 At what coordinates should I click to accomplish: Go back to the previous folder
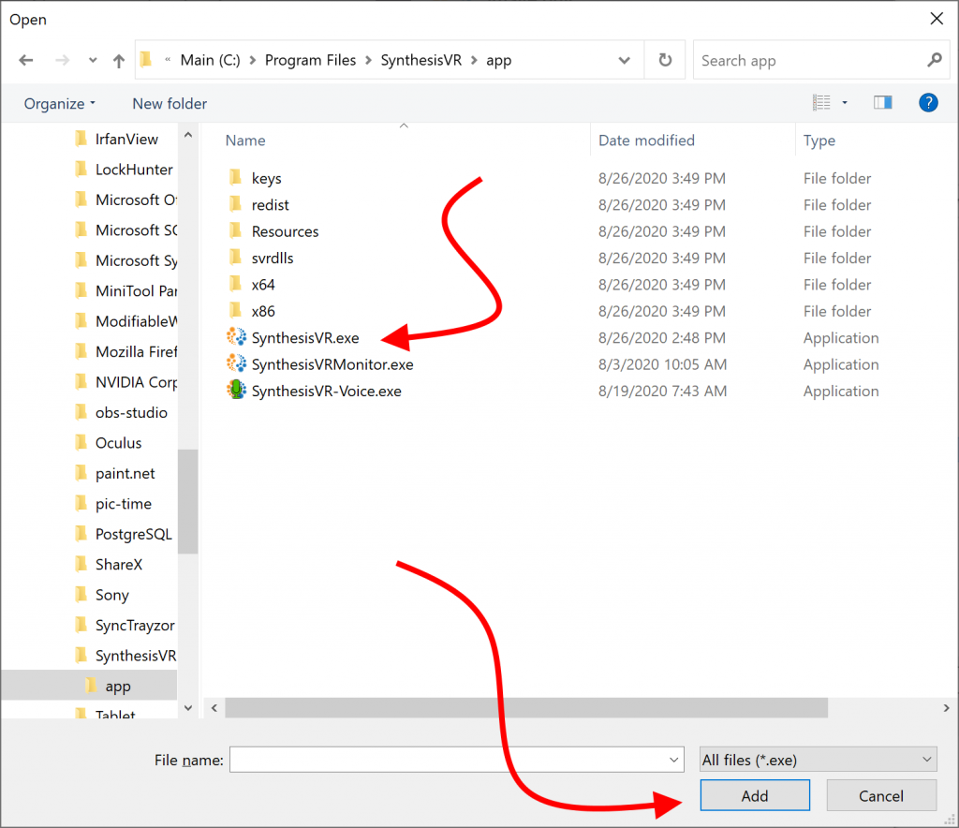(x=25, y=60)
